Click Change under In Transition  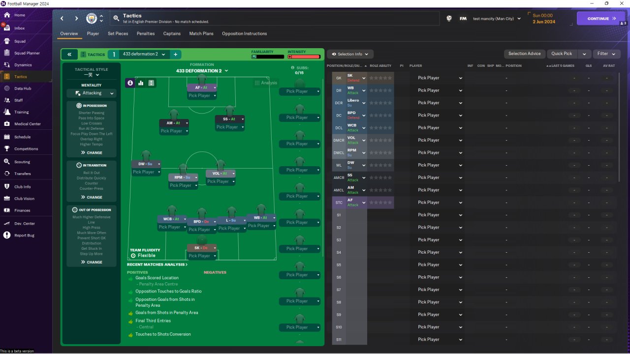(x=92, y=198)
